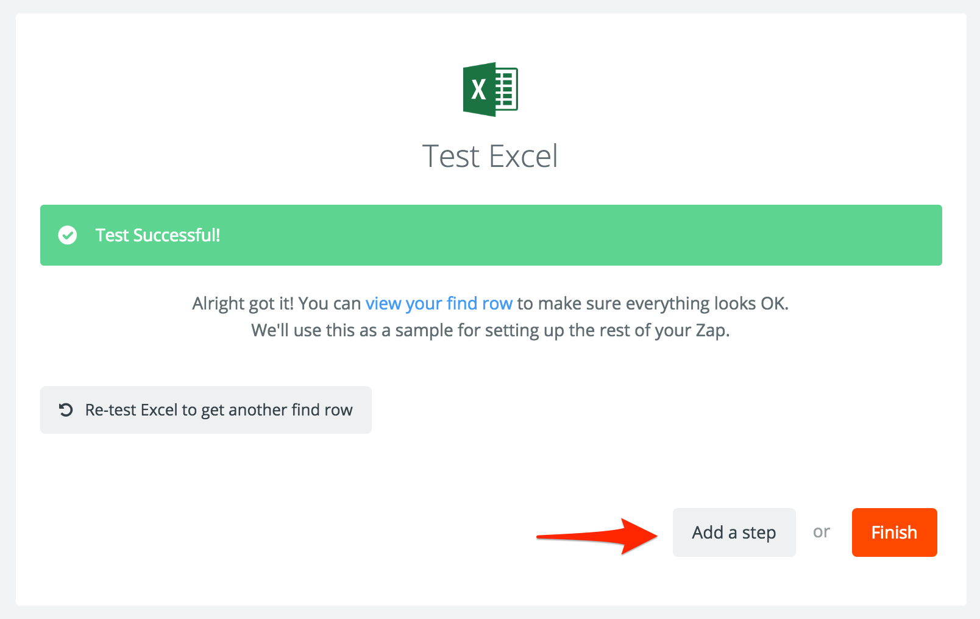Image resolution: width=980 pixels, height=619 pixels.
Task: Click the spreadsheet grid part of Excel logo
Action: [505, 89]
